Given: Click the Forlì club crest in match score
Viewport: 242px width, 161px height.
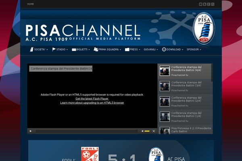Looking at the screenshot, I should point(90,154).
